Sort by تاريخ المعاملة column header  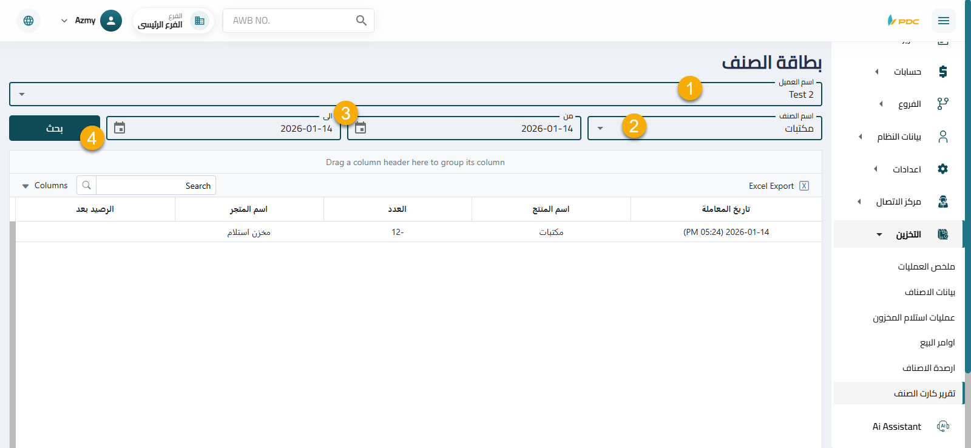726,209
